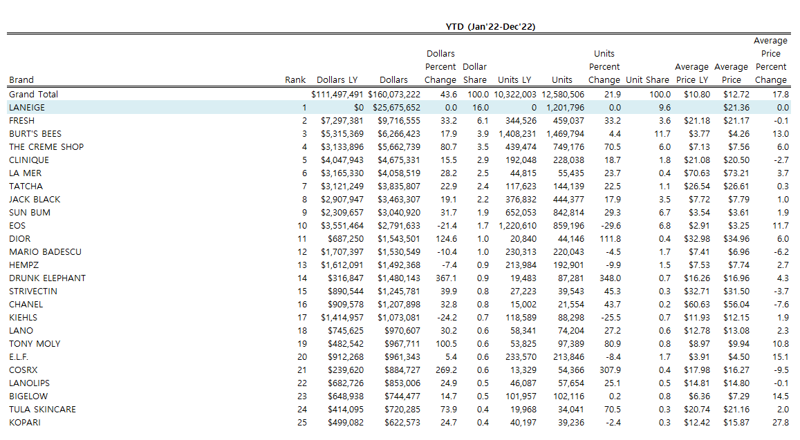Select the DRUNK ELEPHANT brand cell
Image resolution: width=800 pixels, height=440 pixels.
[47, 278]
